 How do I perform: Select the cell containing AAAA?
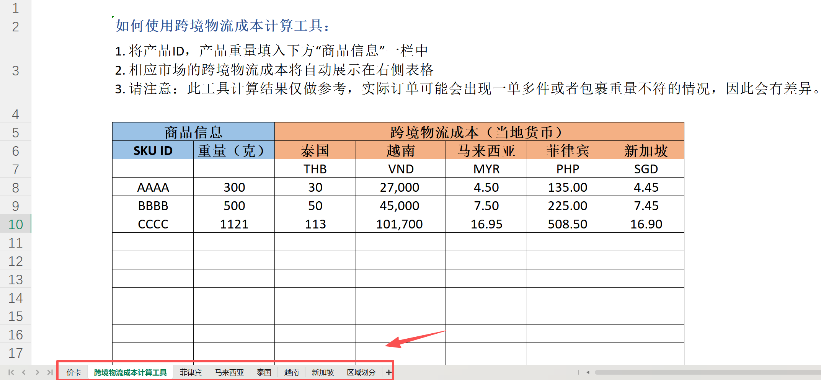tap(153, 187)
